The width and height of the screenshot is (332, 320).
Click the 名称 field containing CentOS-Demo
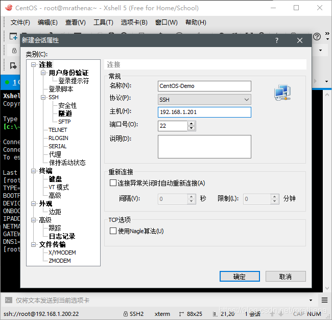pyautogui.click(x=204, y=86)
